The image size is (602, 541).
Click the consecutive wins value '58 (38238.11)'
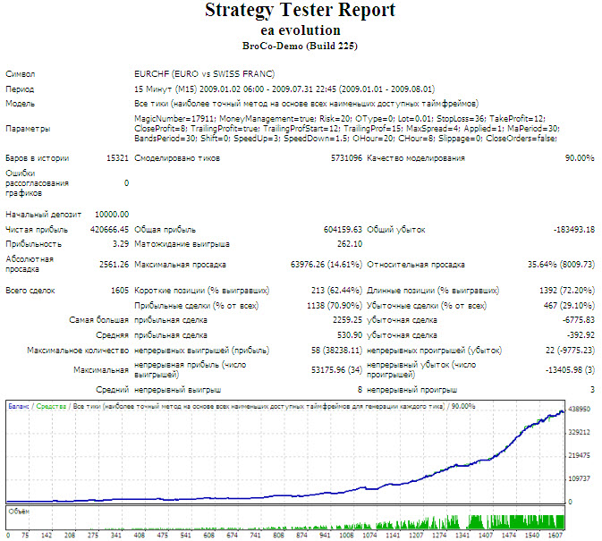point(336,351)
